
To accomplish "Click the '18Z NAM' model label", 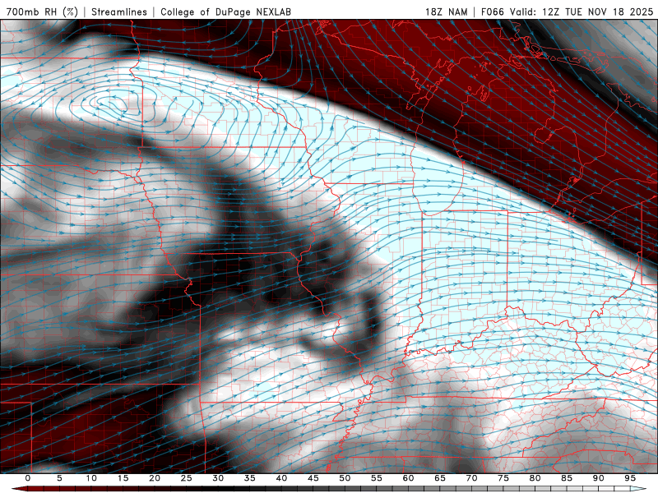I will tap(446, 12).
